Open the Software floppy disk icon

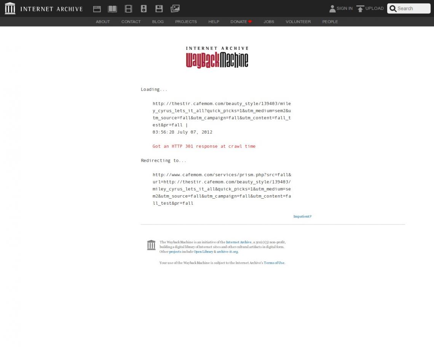point(159,9)
